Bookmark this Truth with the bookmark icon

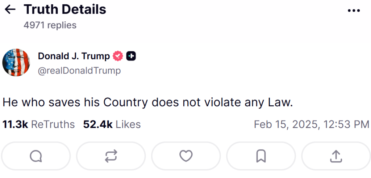click(x=261, y=156)
